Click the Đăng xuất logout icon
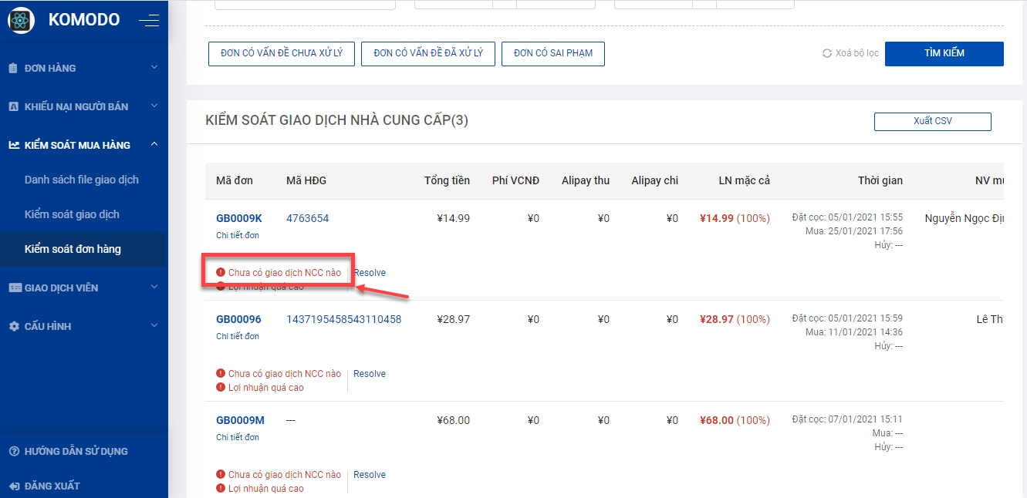 point(13,486)
